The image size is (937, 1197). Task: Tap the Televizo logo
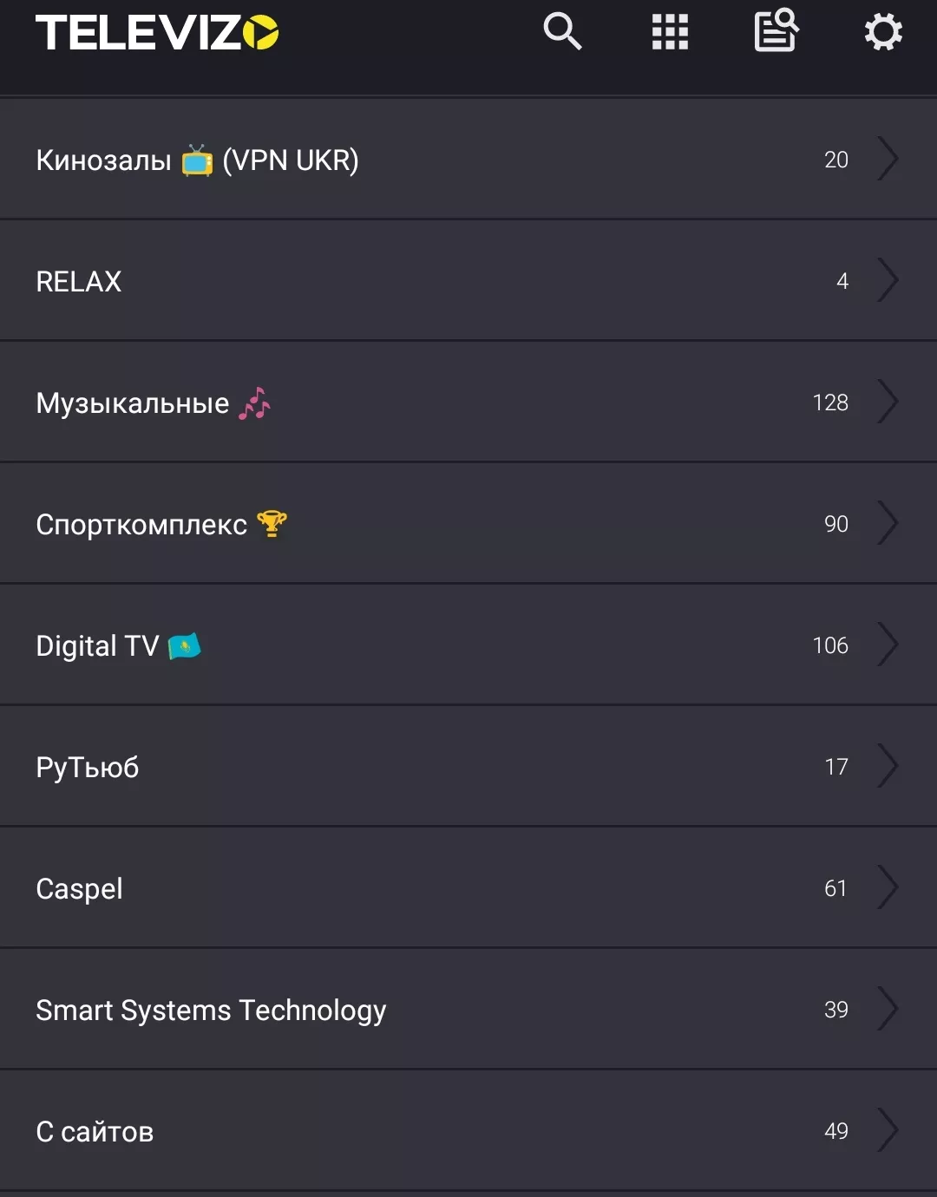tap(157, 33)
